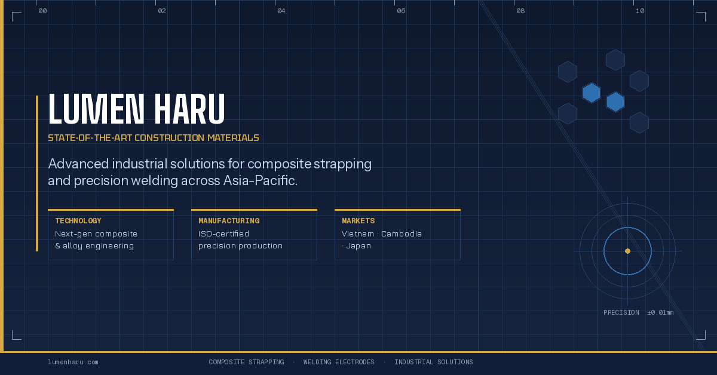Click ruler mark 04 at the top
Image resolution: width=717 pixels, height=375 pixels.
coord(281,11)
